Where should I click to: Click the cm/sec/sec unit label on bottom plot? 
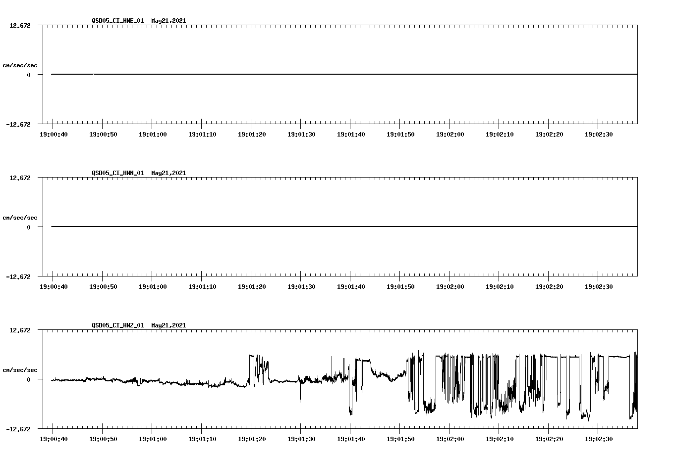pyautogui.click(x=19, y=369)
